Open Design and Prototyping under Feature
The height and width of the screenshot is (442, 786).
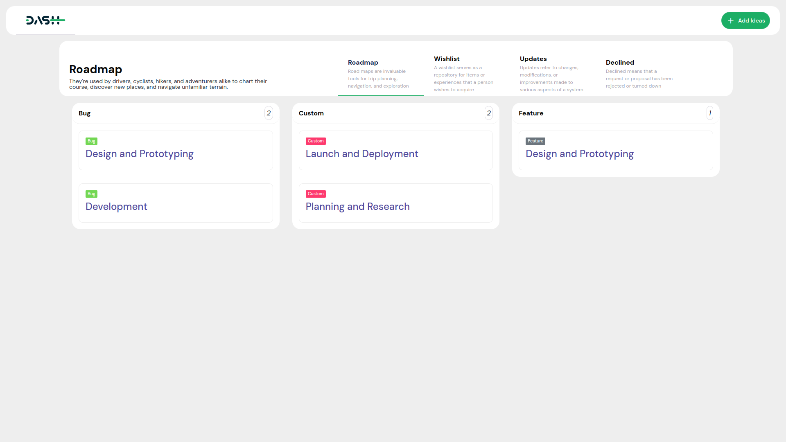coord(579,154)
